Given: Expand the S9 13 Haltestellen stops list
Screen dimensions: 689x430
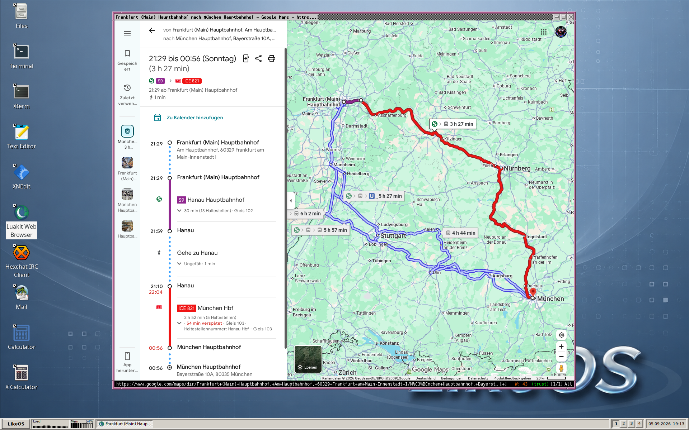Looking at the screenshot, I should [x=179, y=211].
